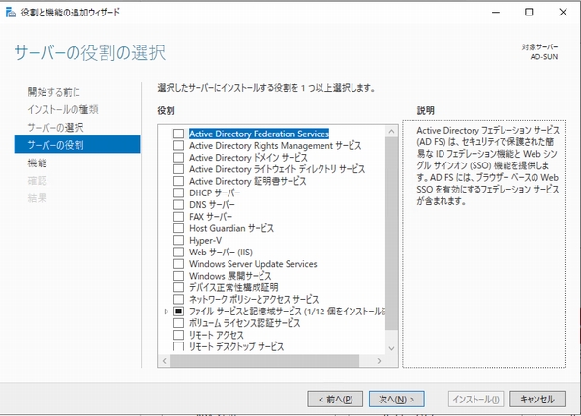Select リモート アクセス role label
The height and width of the screenshot is (416, 581).
point(216,335)
